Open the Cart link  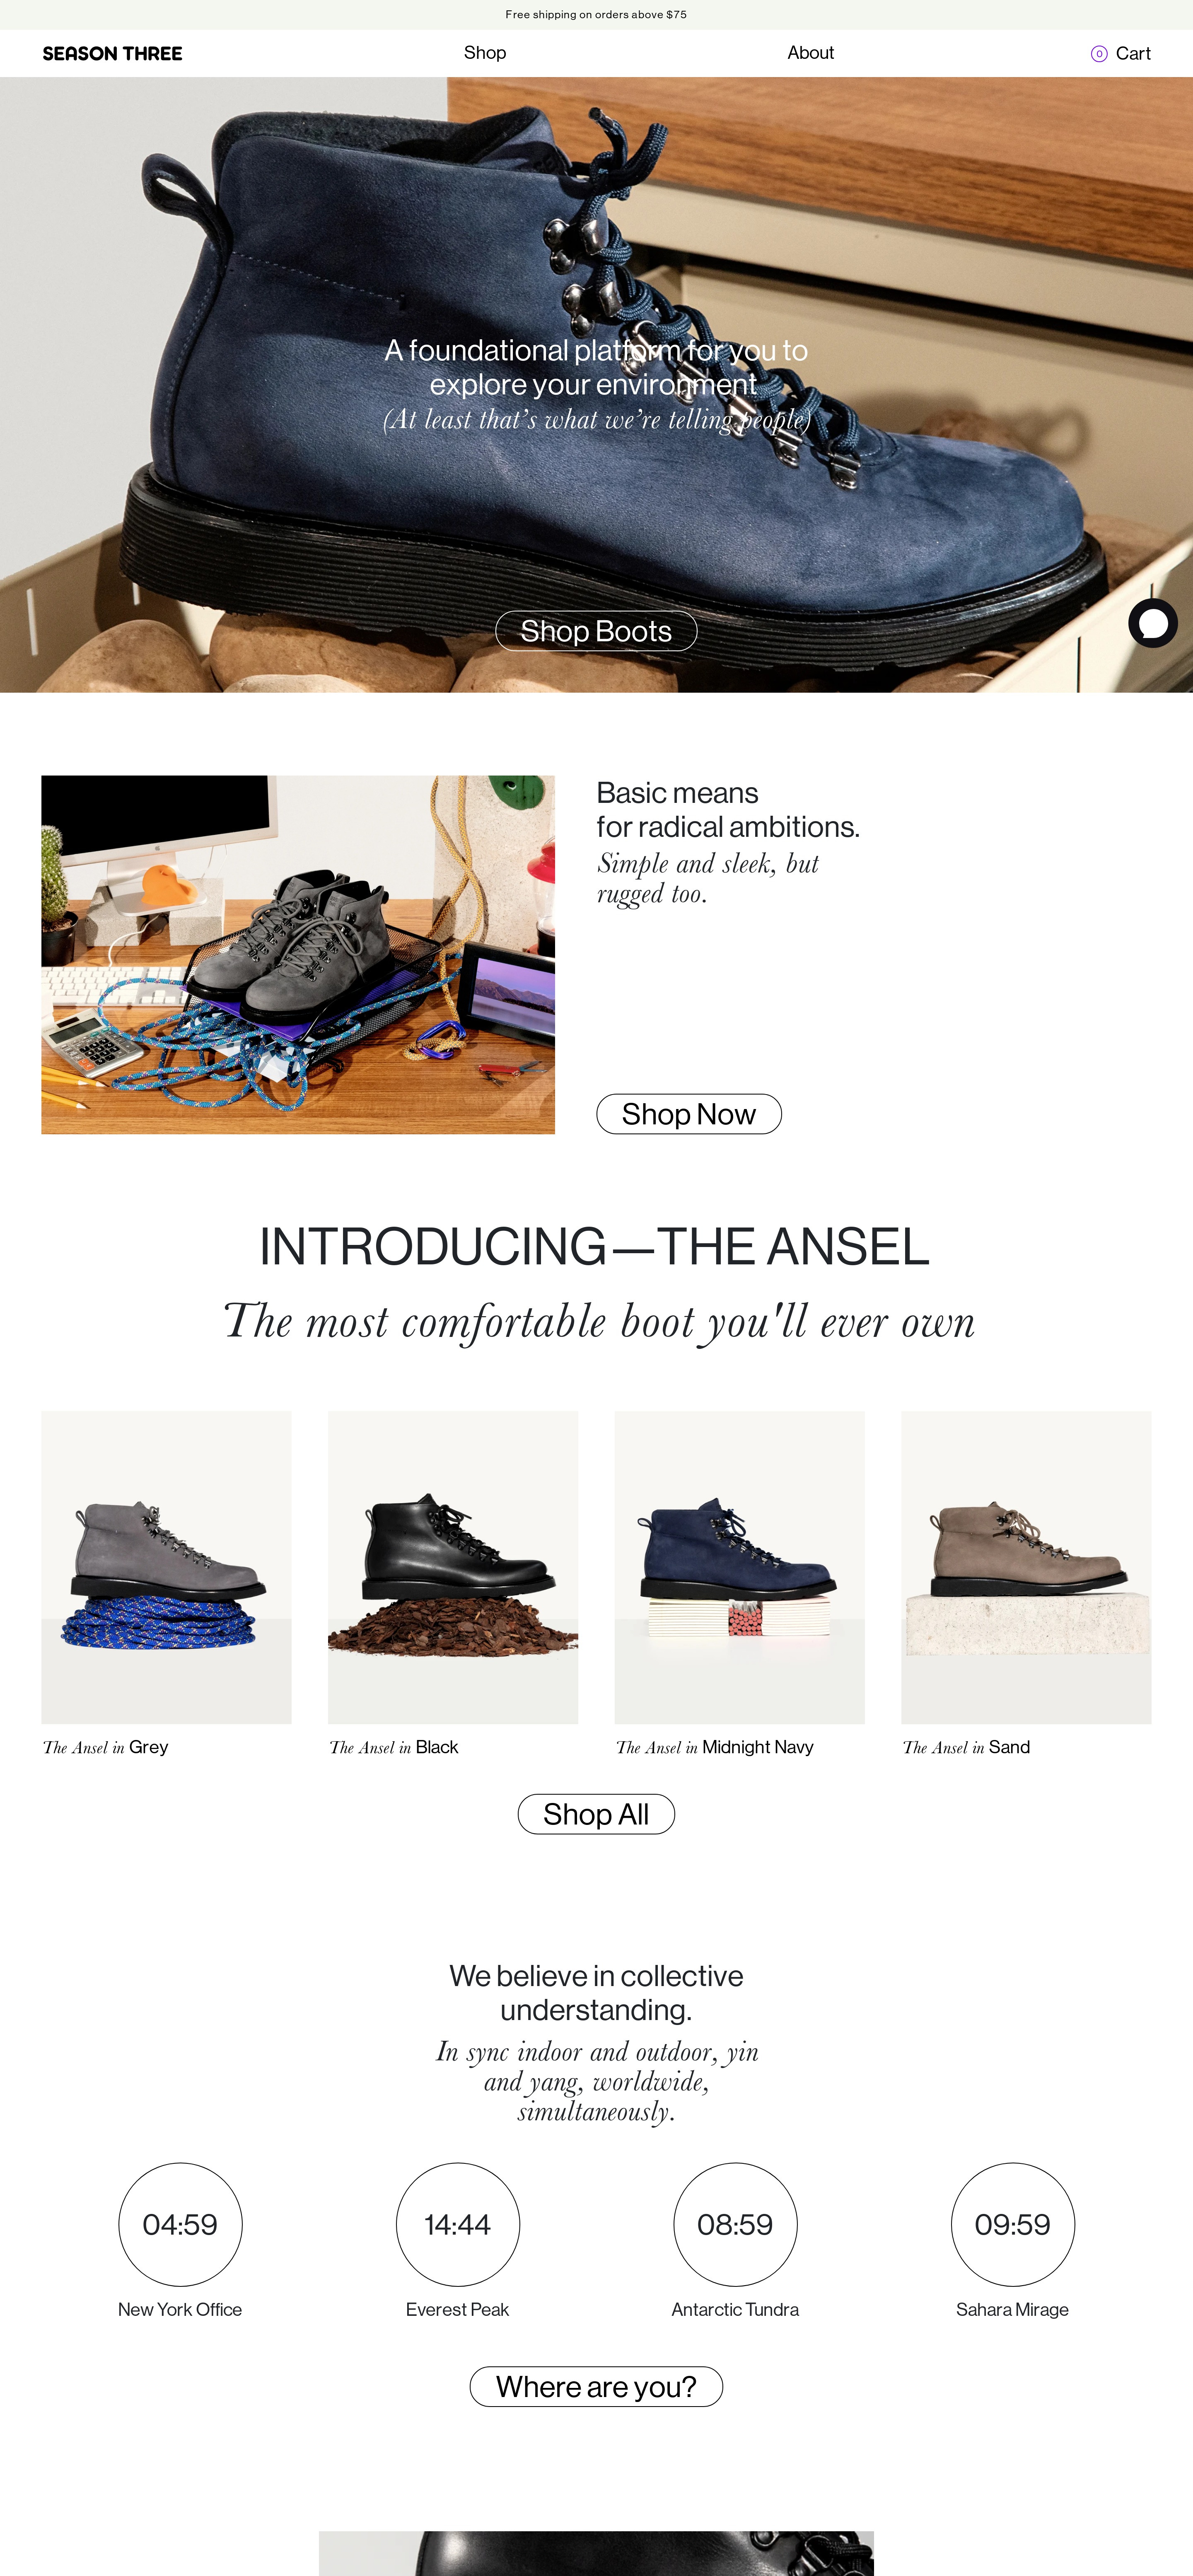pyautogui.click(x=1133, y=54)
